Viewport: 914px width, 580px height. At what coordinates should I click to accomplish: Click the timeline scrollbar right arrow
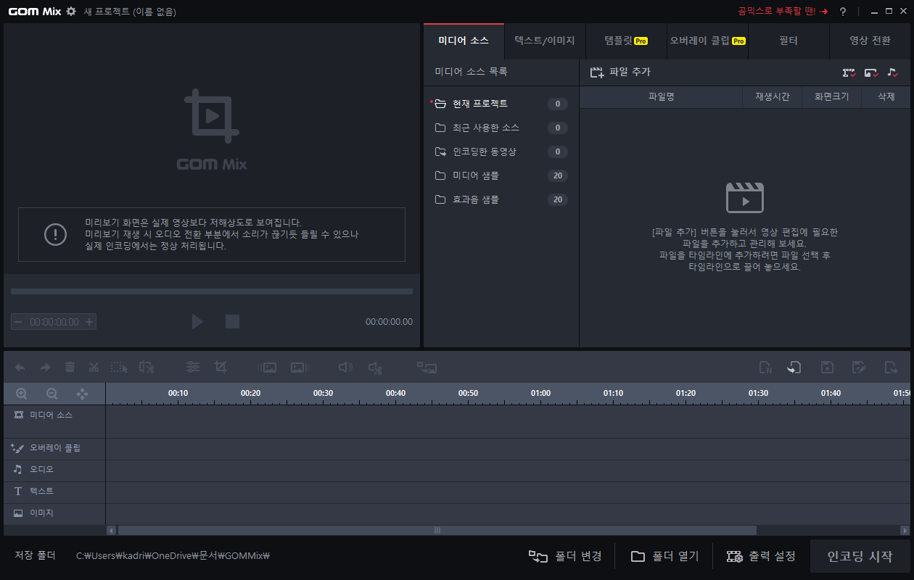coord(905,530)
